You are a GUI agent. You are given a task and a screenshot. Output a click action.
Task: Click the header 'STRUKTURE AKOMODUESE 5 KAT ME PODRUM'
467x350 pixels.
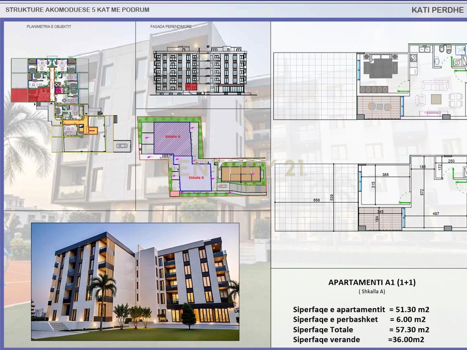click(78, 10)
